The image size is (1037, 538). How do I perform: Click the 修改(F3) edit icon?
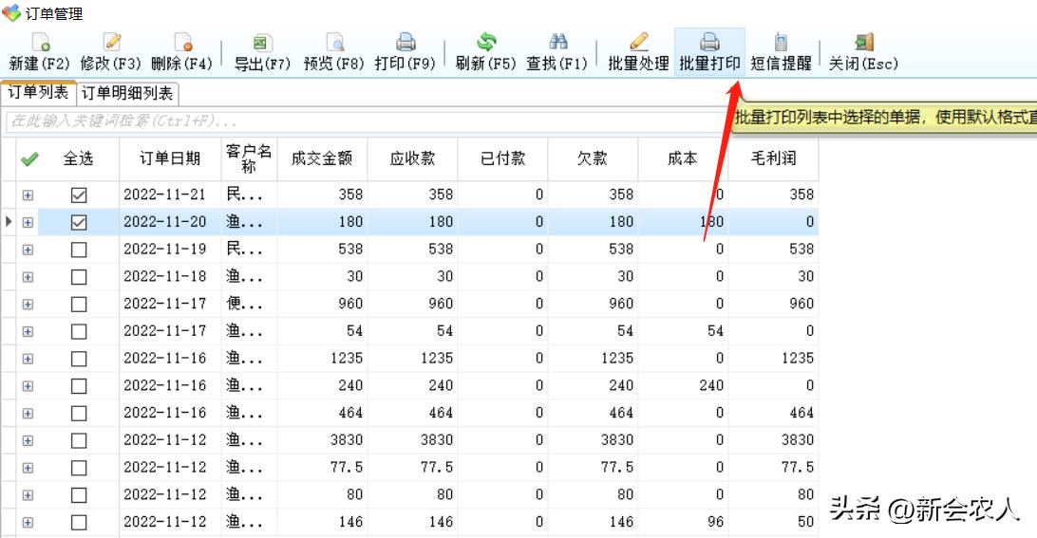click(112, 43)
